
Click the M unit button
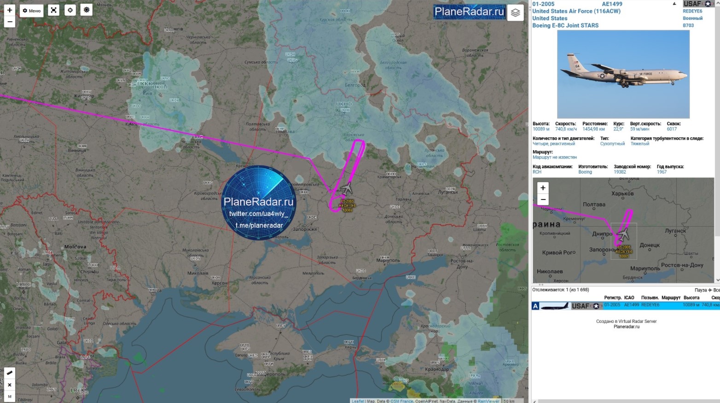pos(10,396)
